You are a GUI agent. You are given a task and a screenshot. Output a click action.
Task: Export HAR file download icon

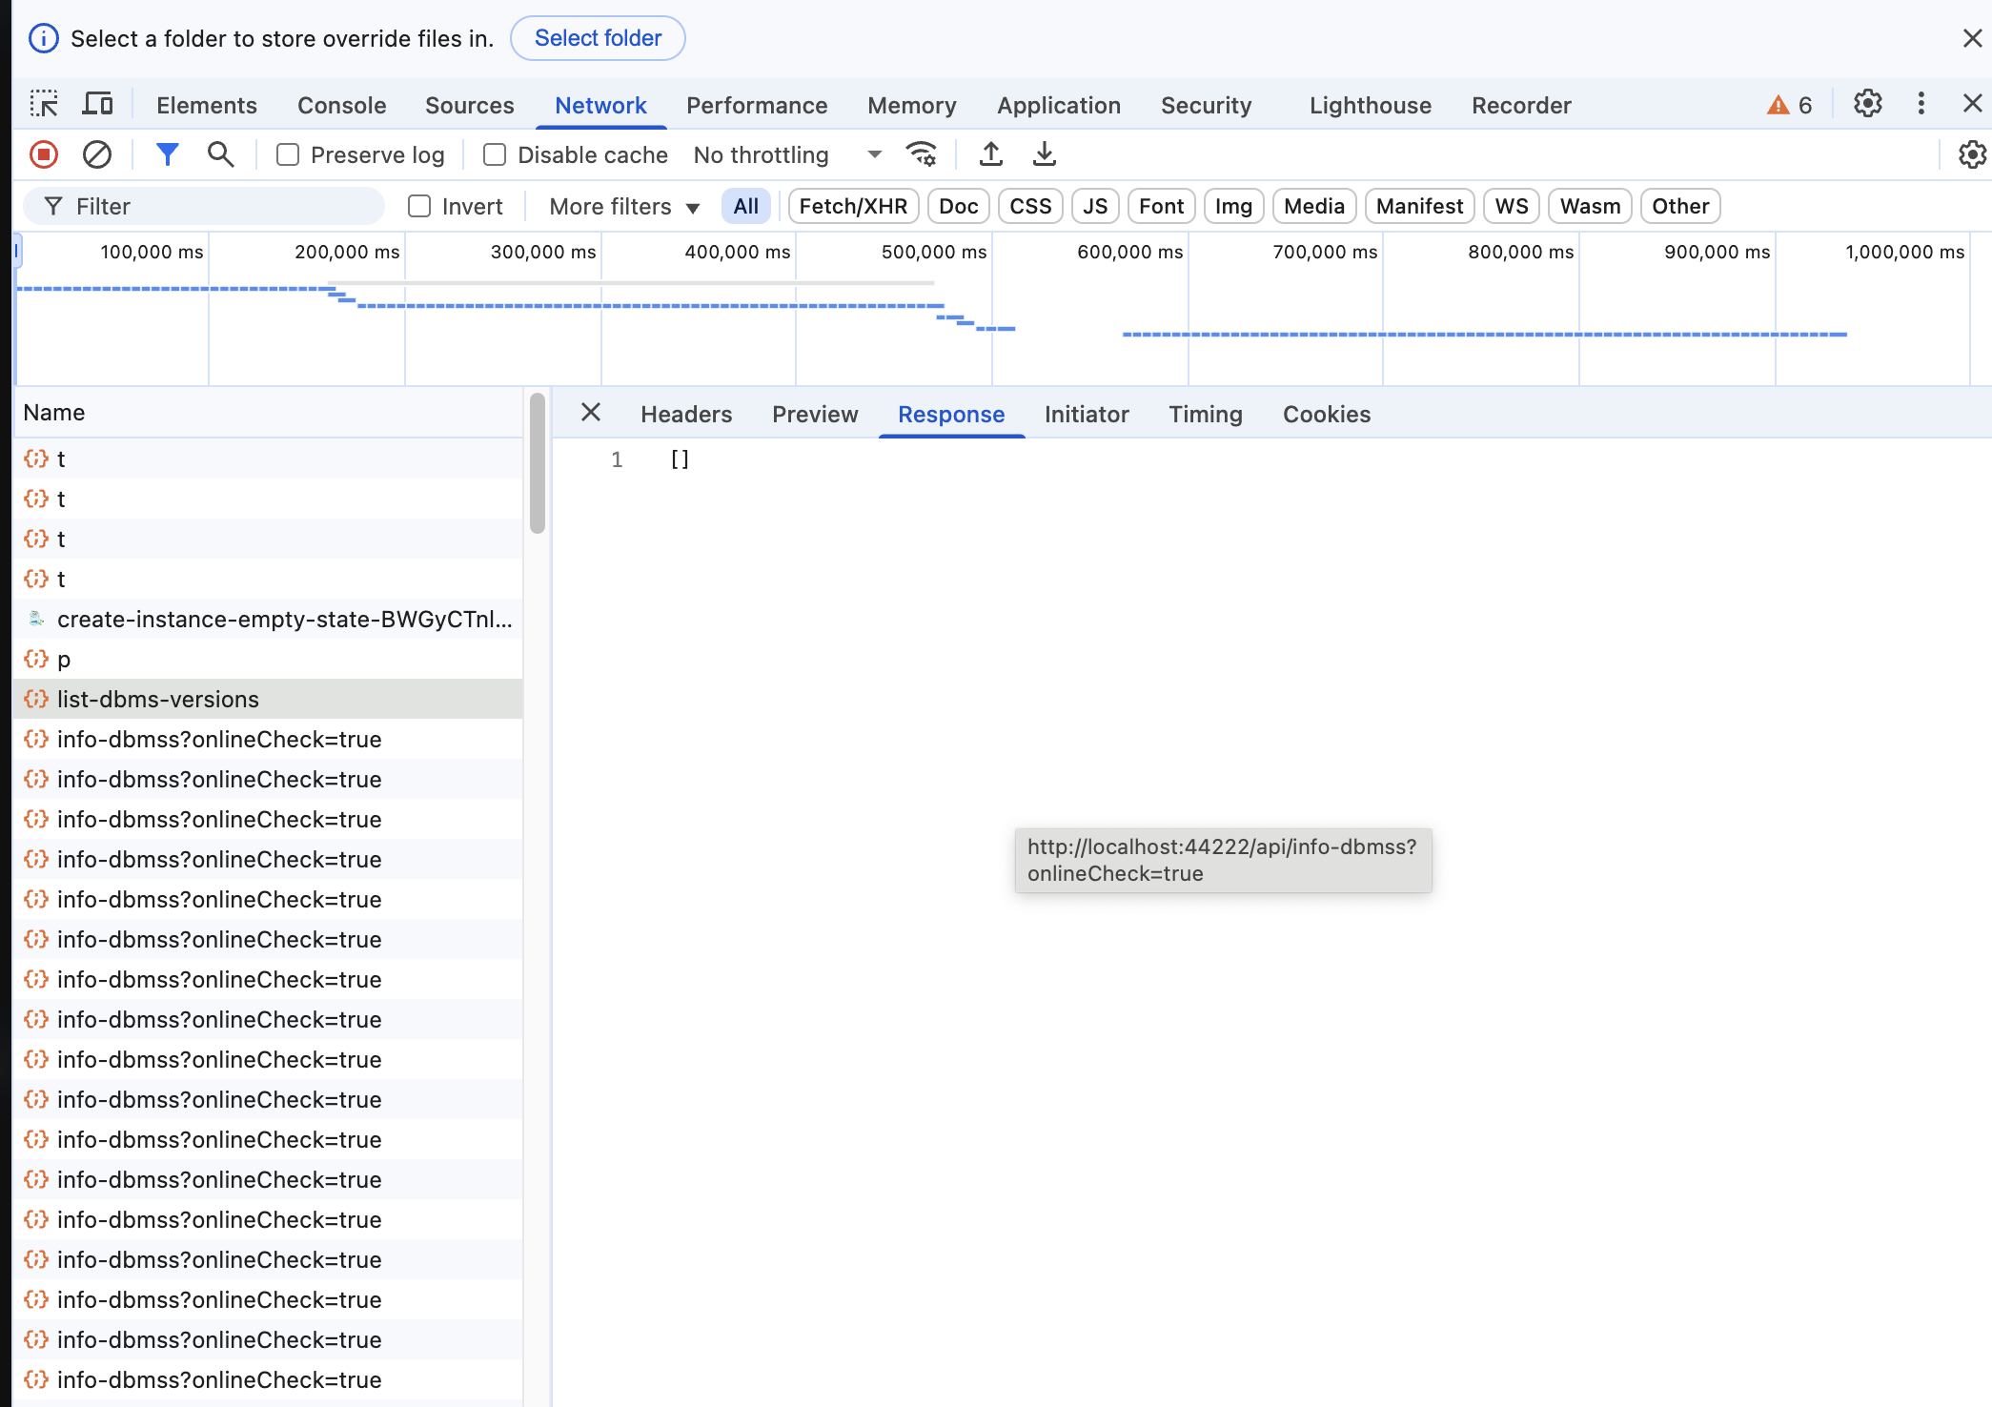coord(1045,154)
